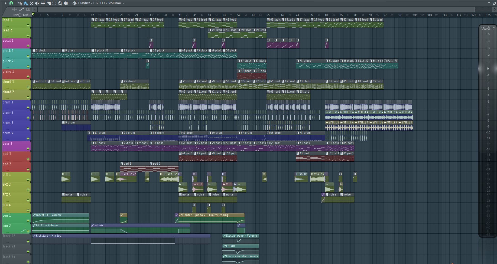Viewport: 497px width, 264px height.
Task: Select the pad 2 track header
Action: pyautogui.click(x=16, y=167)
